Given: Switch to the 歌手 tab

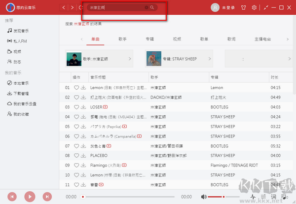Looking at the screenshot, I should (122, 39).
